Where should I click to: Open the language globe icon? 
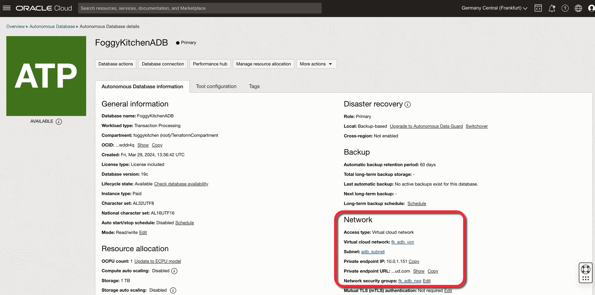(x=578, y=8)
